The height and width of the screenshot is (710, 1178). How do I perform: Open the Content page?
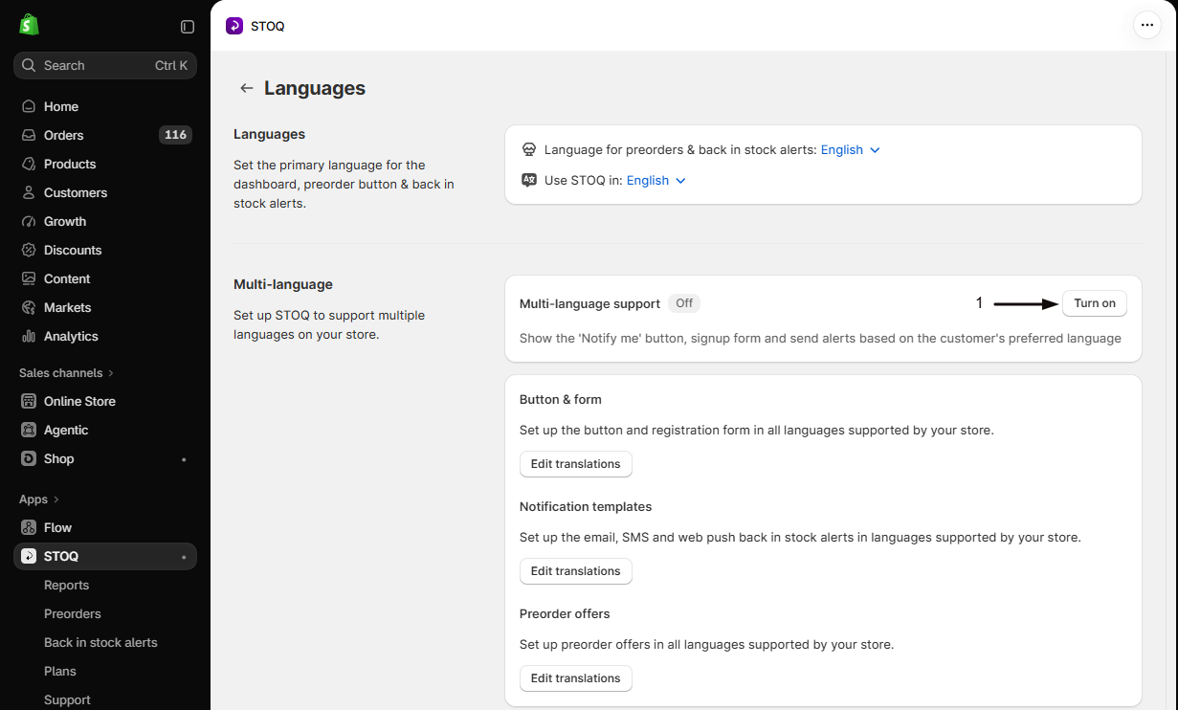(105, 278)
